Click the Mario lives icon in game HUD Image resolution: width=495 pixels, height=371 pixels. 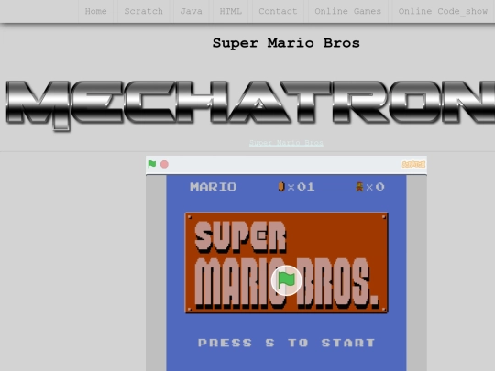pos(359,187)
